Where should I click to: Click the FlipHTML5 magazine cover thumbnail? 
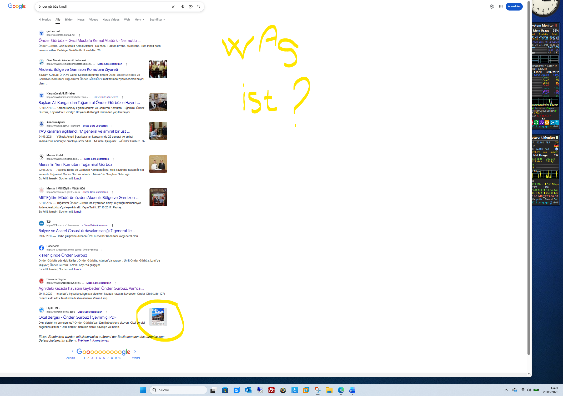158,317
